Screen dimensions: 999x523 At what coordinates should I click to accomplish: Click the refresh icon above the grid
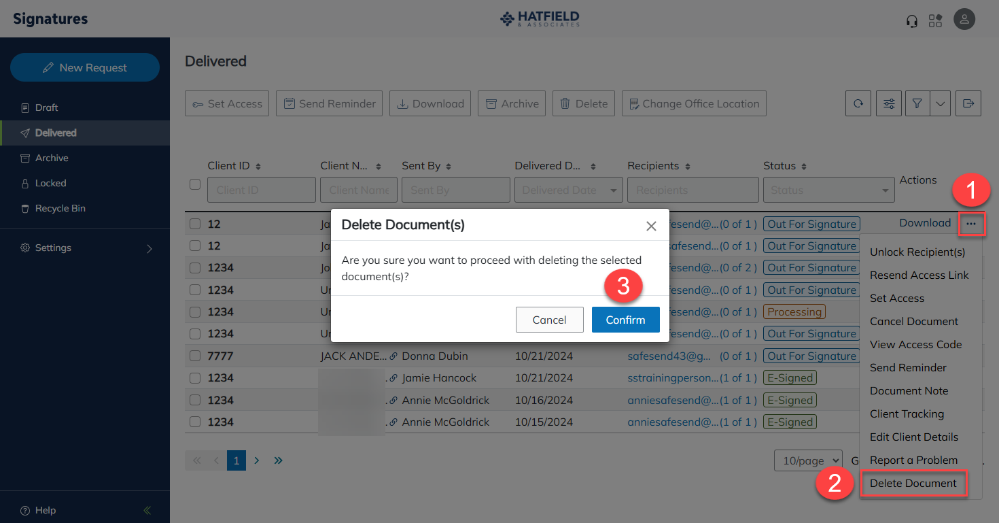[x=858, y=103]
